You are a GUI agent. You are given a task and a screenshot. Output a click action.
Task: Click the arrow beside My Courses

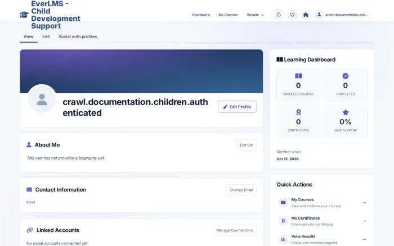pos(364,203)
